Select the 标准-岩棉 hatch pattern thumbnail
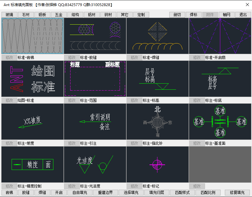Image resolution: width=252 pixels, height=197 pixels. 33,36
